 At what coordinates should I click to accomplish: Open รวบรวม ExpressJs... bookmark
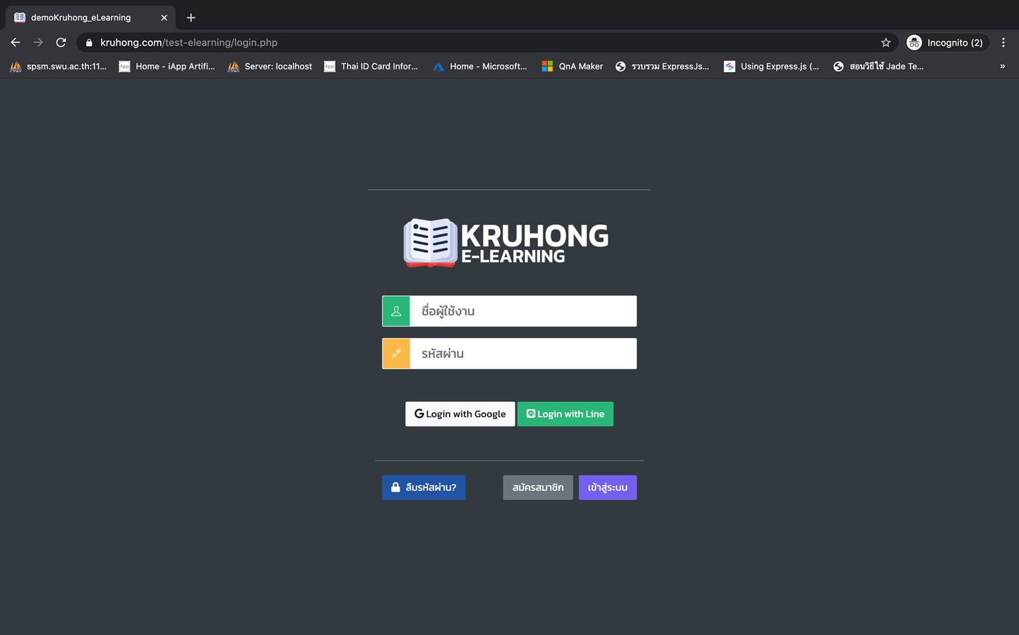[x=662, y=66]
